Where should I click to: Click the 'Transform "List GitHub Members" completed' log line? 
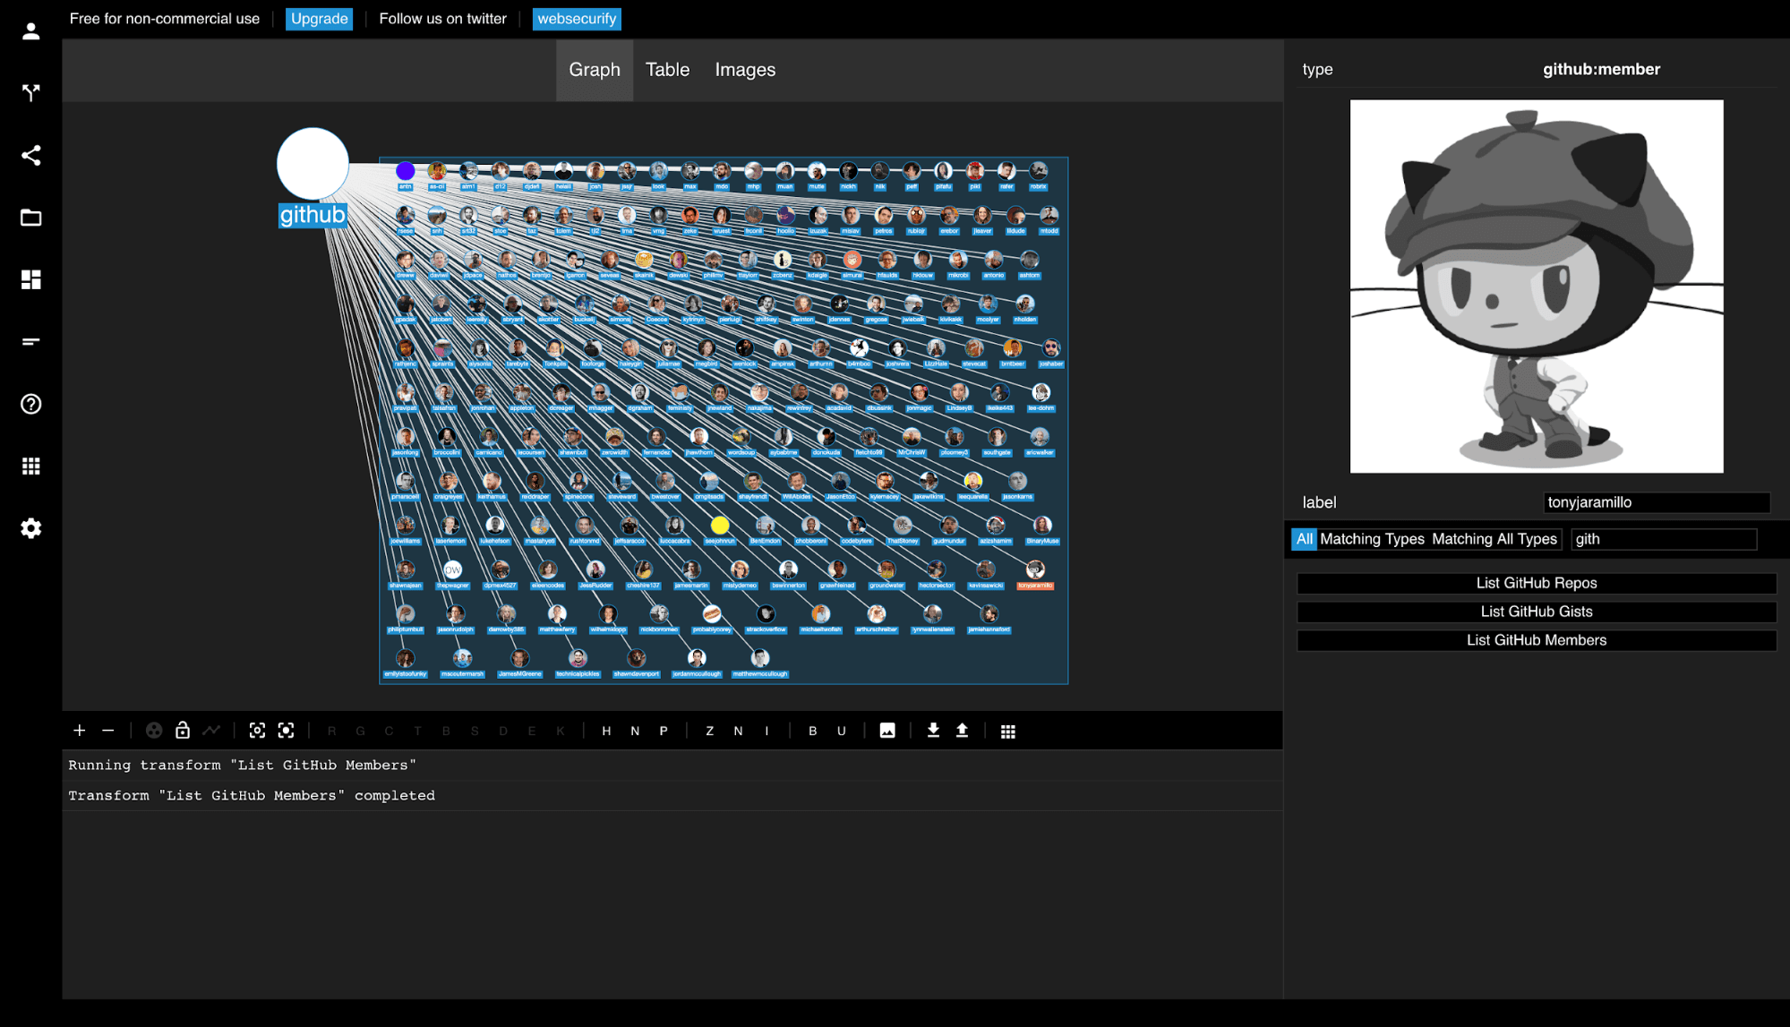(x=252, y=796)
